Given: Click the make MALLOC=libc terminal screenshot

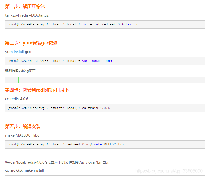Looking at the screenshot, I should [105, 145].
